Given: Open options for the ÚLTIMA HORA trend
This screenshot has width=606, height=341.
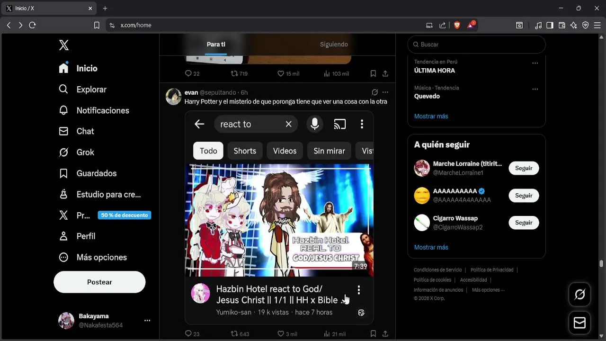Looking at the screenshot, I should pos(535,63).
